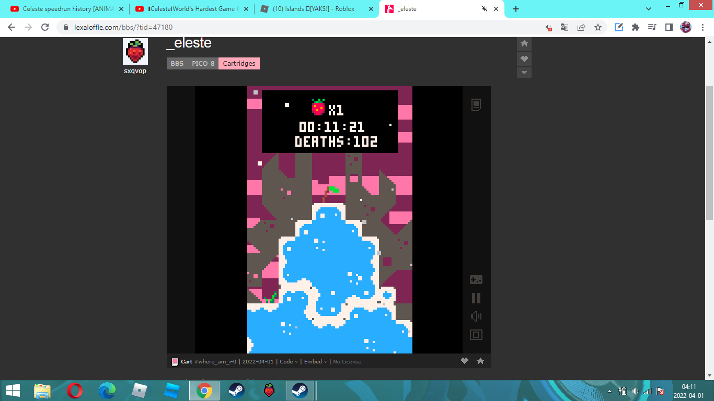This screenshot has width=714, height=401.
Task: Switch to the Chrome taskbar window
Action: coord(204,391)
